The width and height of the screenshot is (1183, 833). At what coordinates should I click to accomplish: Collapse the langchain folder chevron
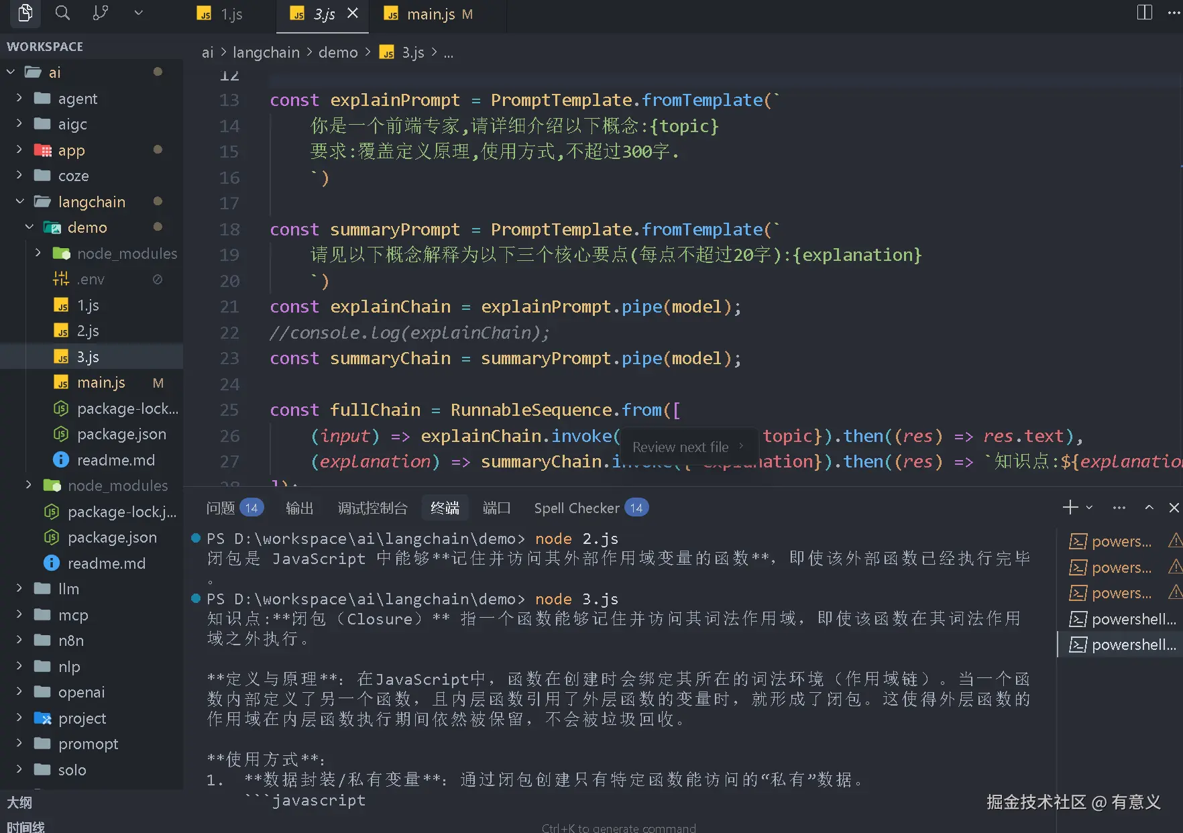coord(19,201)
